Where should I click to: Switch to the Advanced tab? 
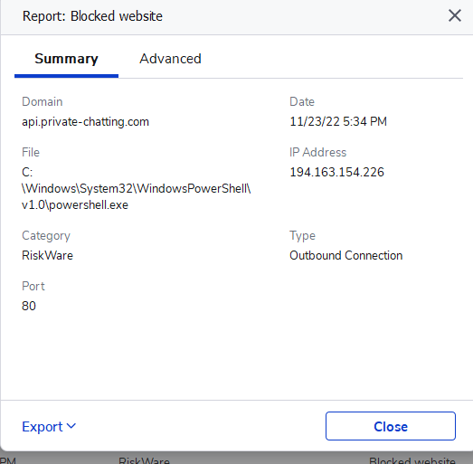(x=170, y=59)
